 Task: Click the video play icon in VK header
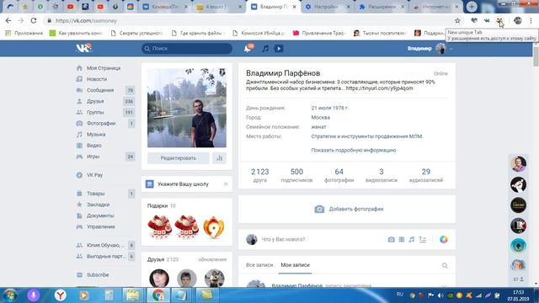[279, 49]
